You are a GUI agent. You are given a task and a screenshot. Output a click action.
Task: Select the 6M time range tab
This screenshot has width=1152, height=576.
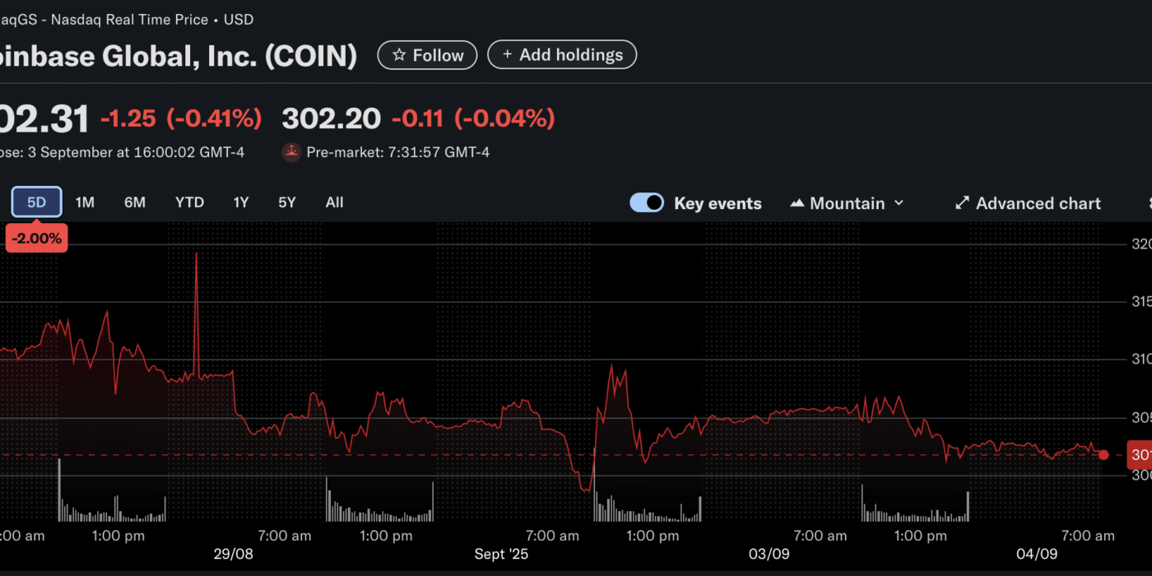tap(135, 202)
